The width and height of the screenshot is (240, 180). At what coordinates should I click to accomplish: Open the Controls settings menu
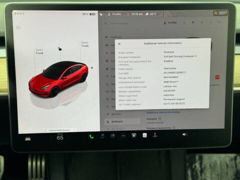click(x=113, y=37)
